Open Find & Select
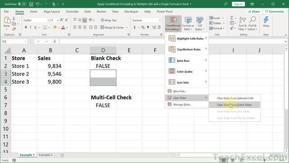 pyautogui.click(x=252, y=24)
